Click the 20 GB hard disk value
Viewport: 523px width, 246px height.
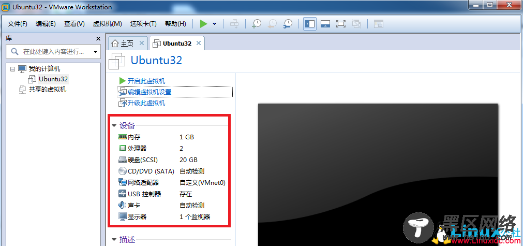(188, 160)
